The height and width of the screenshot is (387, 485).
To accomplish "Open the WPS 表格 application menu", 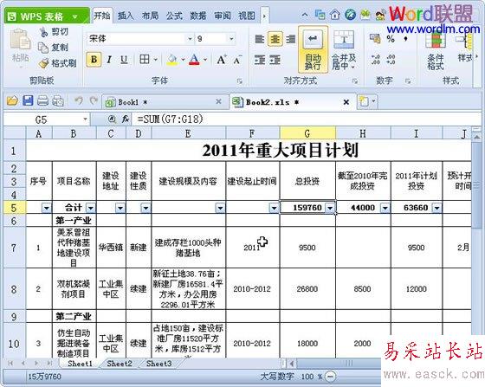I will [47, 16].
